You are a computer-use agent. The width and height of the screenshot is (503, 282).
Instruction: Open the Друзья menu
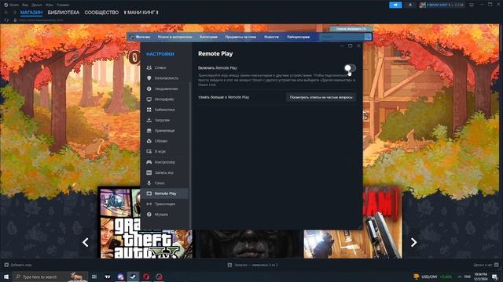tap(37, 5)
